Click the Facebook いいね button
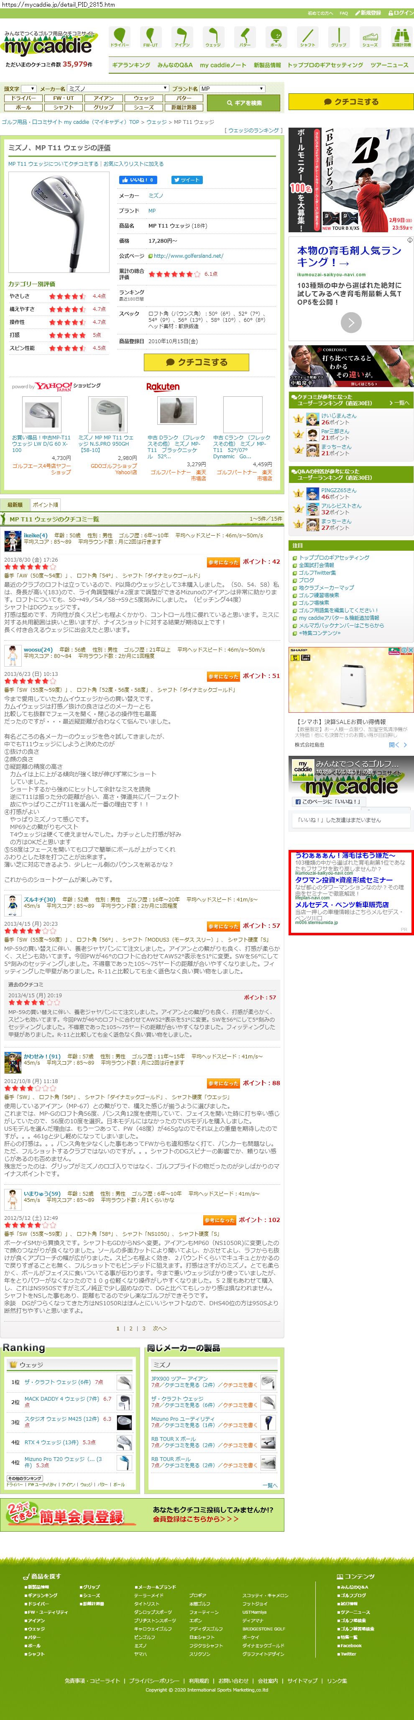This screenshot has width=414, height=1720. [x=138, y=180]
